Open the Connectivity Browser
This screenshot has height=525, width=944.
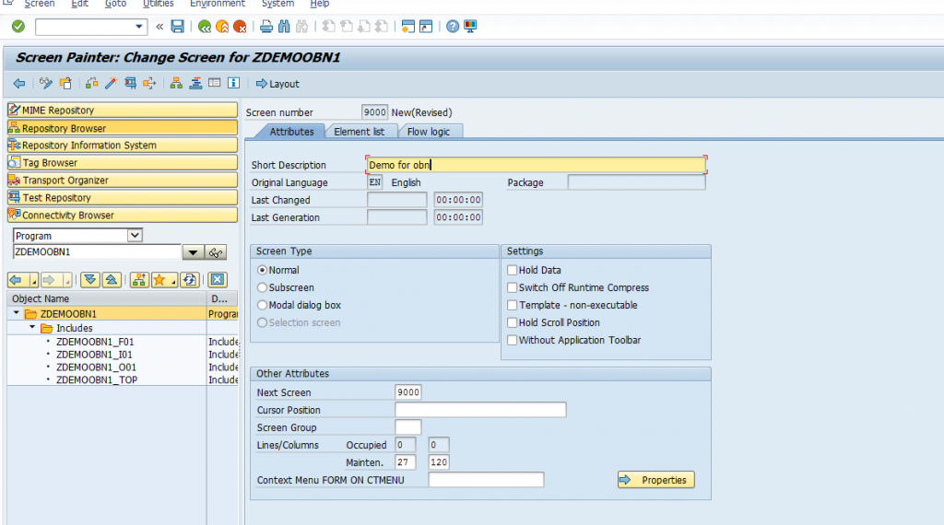pos(123,215)
